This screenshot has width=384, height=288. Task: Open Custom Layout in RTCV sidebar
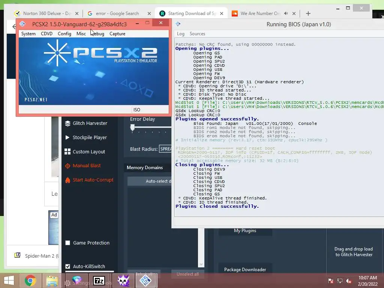(85, 151)
